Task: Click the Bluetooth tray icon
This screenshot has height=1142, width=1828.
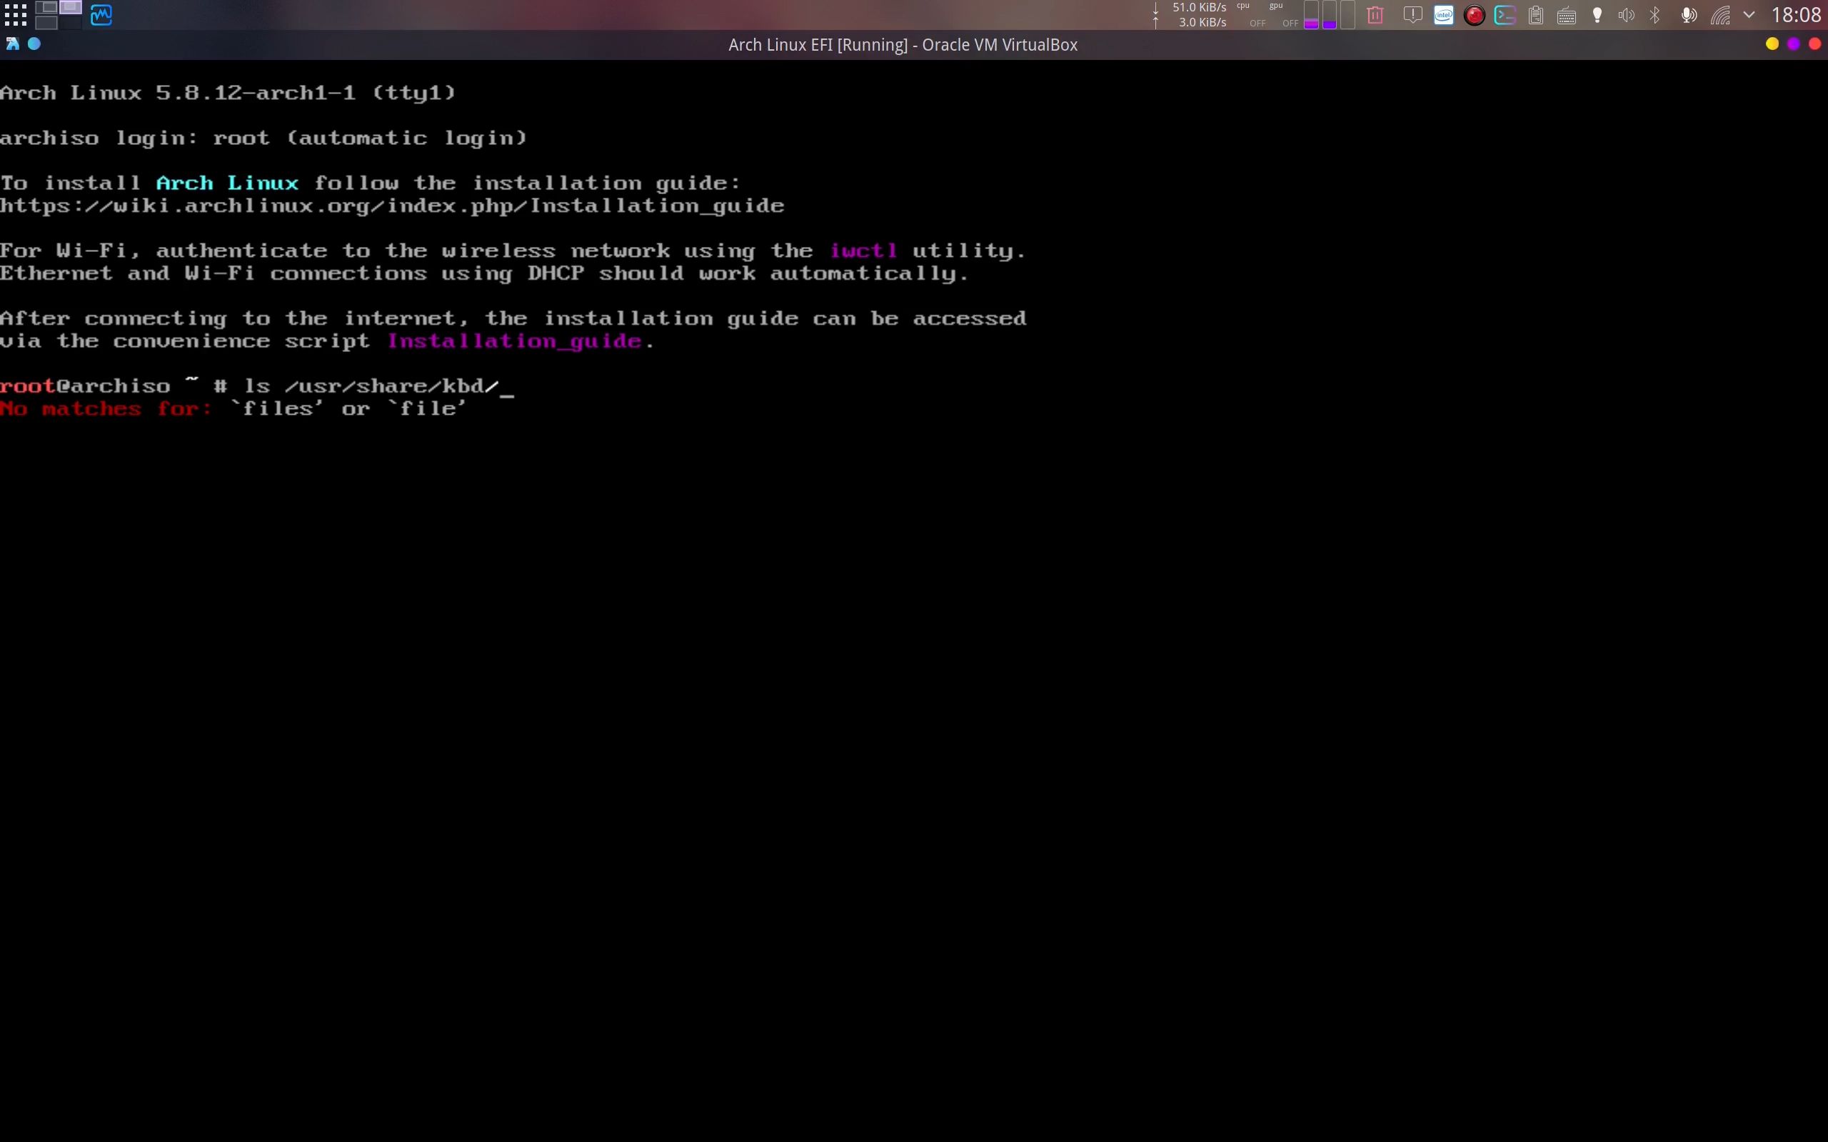Action: (x=1654, y=15)
